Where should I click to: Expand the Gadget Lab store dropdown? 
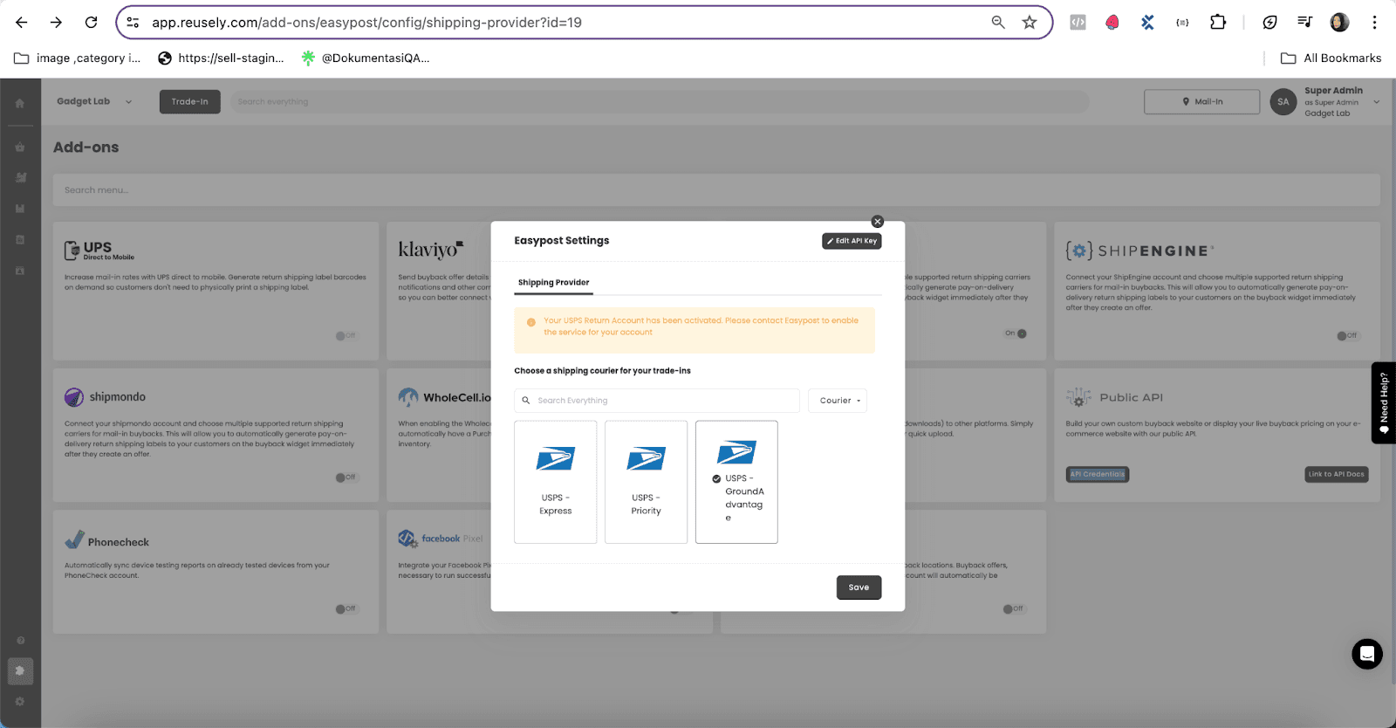(95, 101)
